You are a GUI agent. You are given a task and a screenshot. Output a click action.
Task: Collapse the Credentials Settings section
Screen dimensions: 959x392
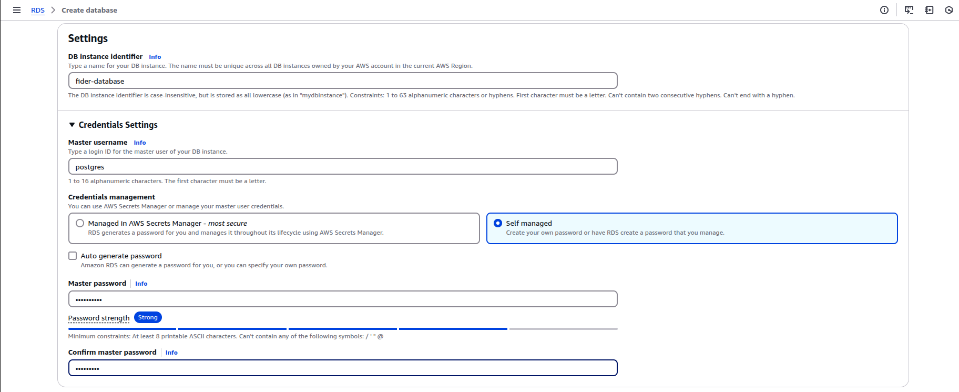[72, 125]
